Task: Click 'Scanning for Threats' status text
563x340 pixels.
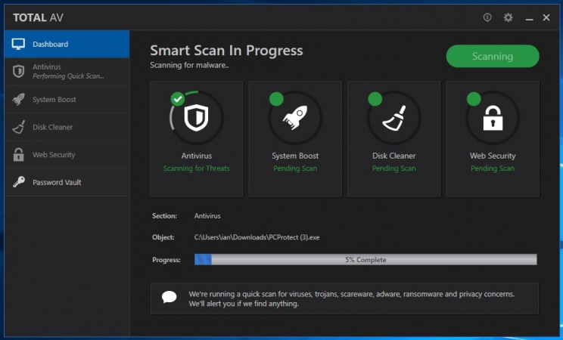Action: pyautogui.click(x=197, y=168)
